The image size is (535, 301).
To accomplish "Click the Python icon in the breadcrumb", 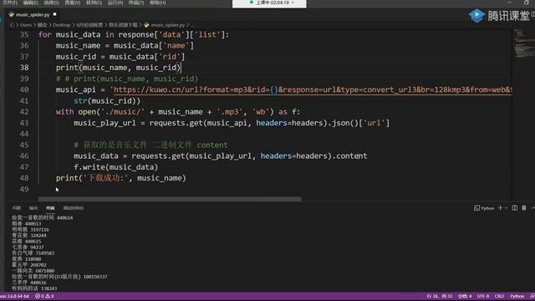I will pyautogui.click(x=146, y=25).
